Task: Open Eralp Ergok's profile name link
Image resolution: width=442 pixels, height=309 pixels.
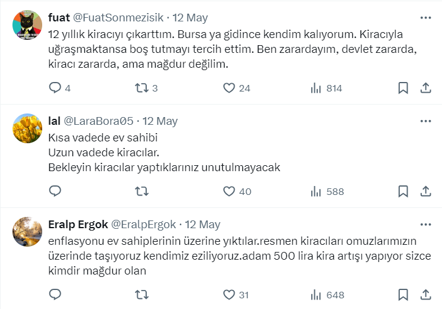Action: click(78, 225)
